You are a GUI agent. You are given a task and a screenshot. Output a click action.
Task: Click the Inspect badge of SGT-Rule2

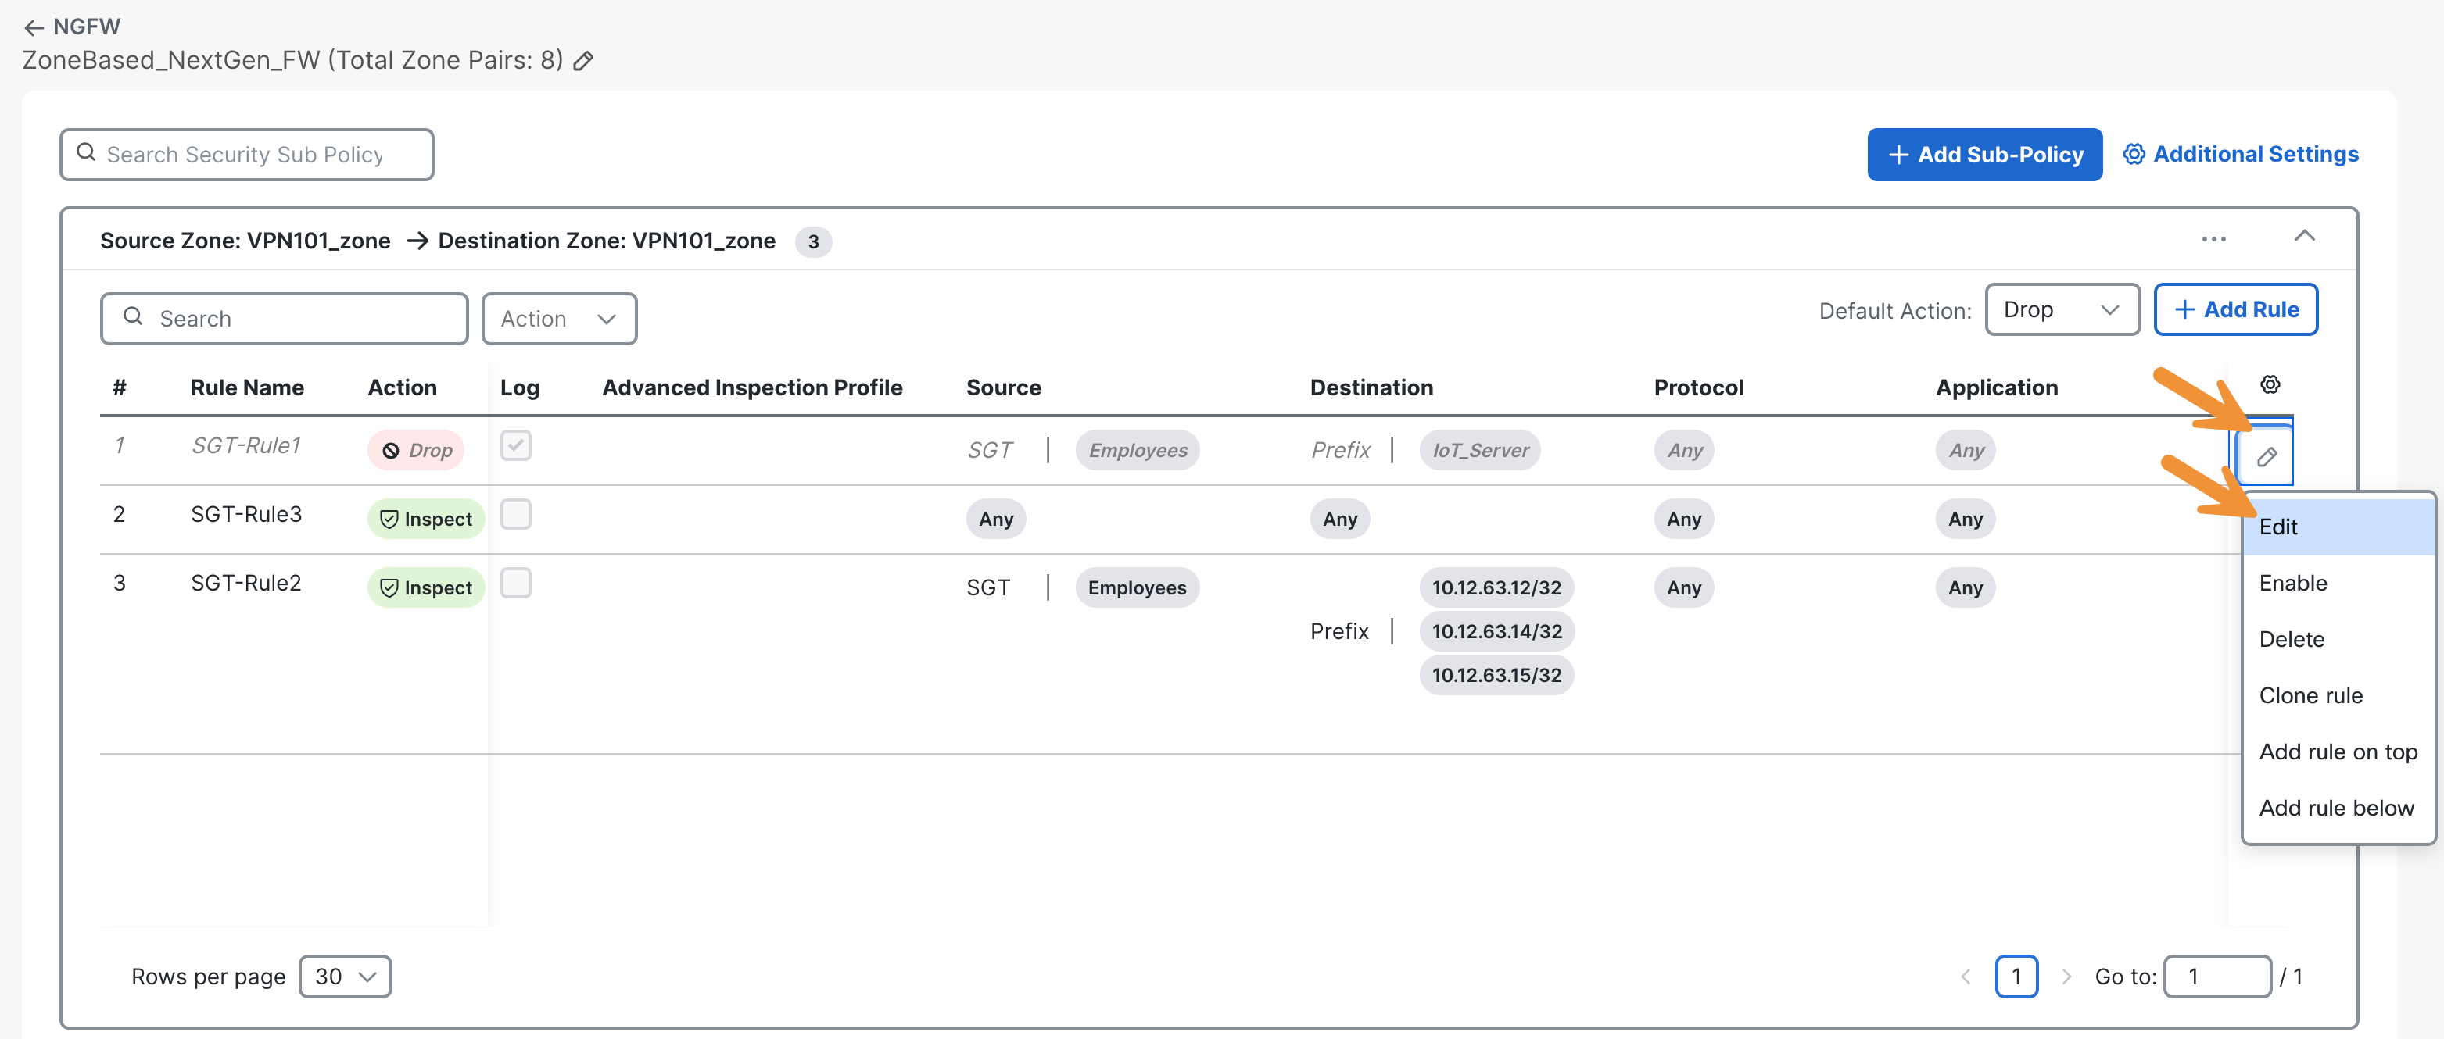[426, 587]
